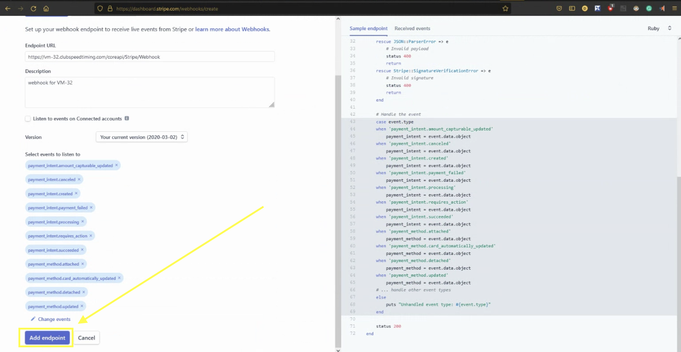Click the Change events link
This screenshot has width=681, height=352.
51,319
